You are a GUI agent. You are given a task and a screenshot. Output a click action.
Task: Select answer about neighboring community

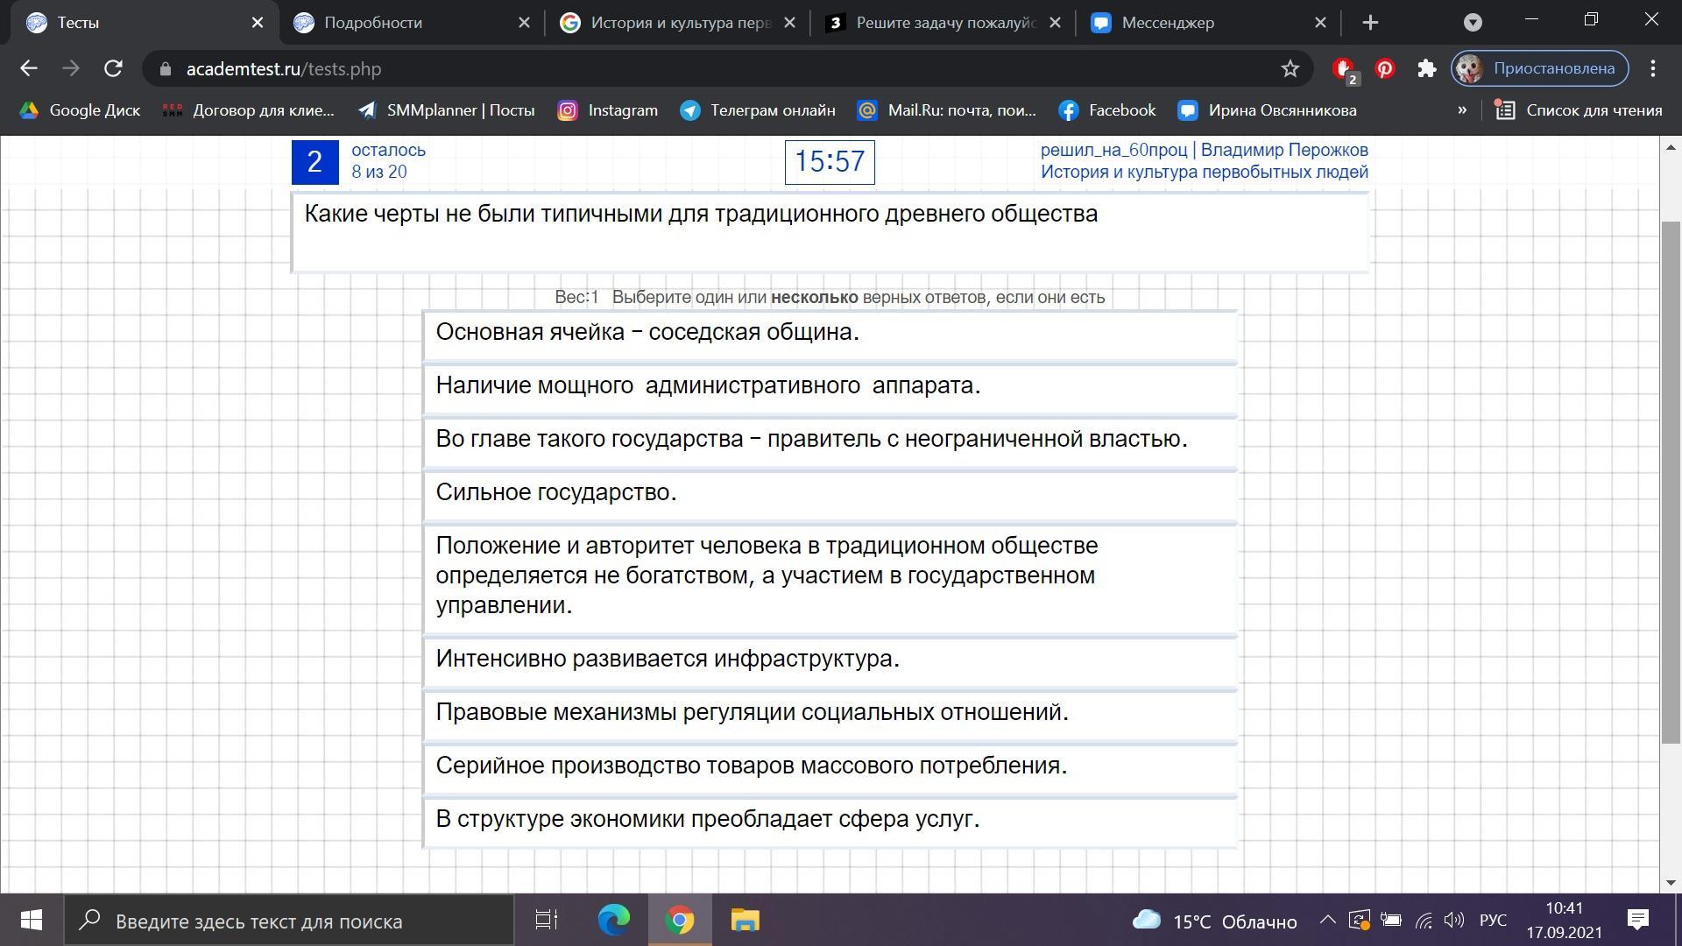pos(829,333)
